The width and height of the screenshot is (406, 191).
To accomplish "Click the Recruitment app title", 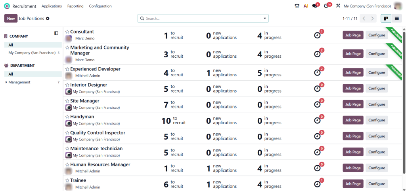I will pyautogui.click(x=24, y=6).
